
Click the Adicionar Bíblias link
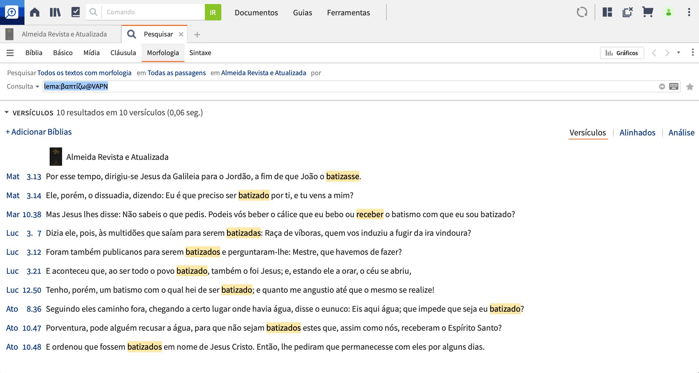tap(39, 132)
